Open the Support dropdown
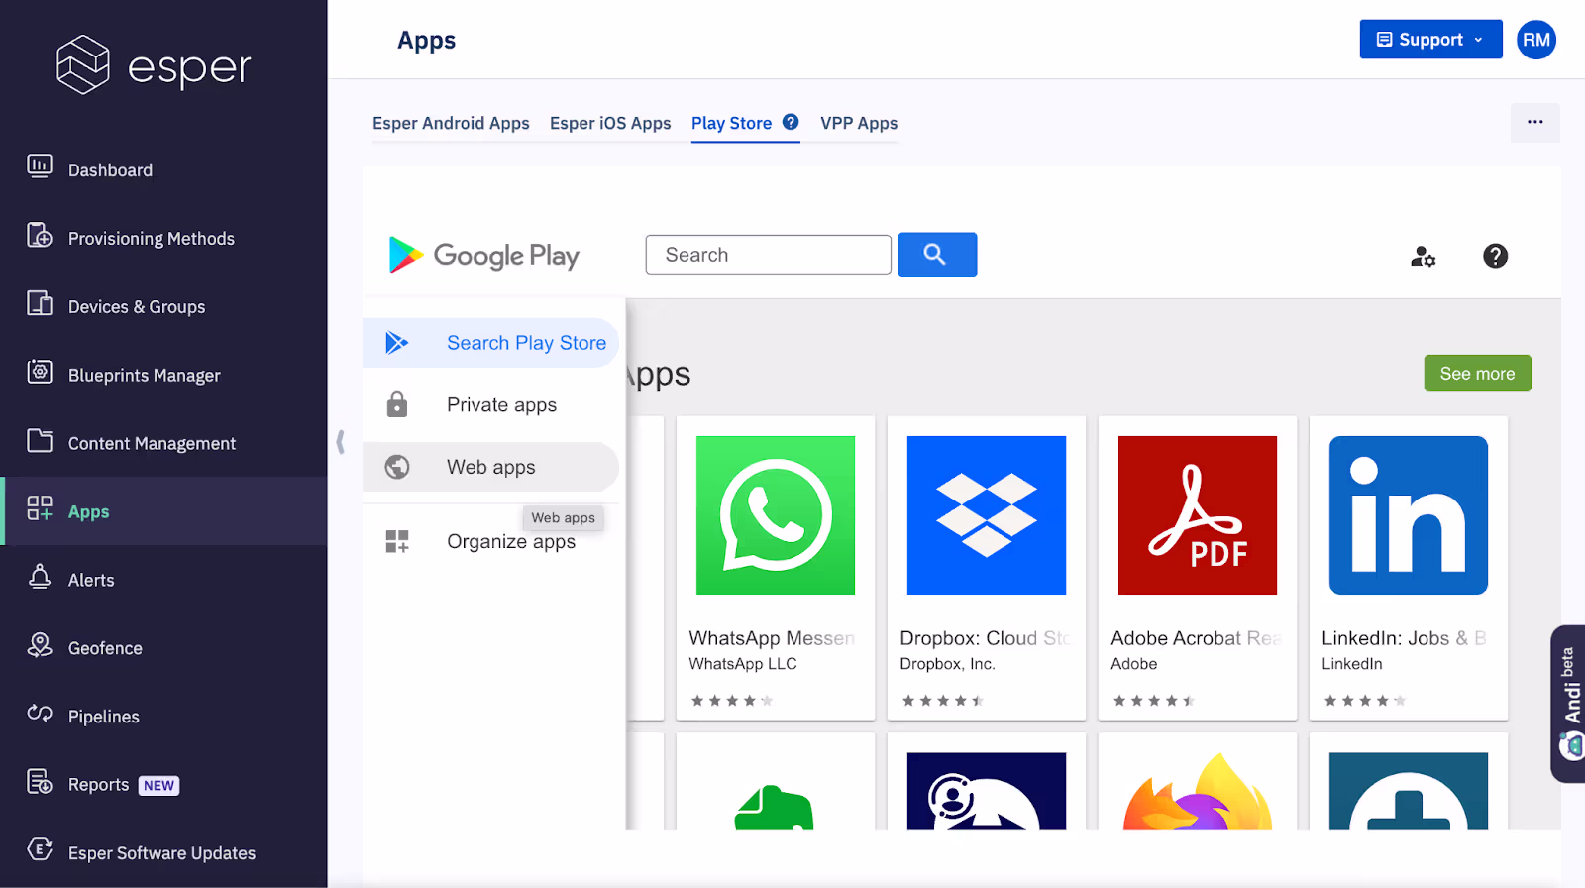1585x888 pixels. [1430, 40]
